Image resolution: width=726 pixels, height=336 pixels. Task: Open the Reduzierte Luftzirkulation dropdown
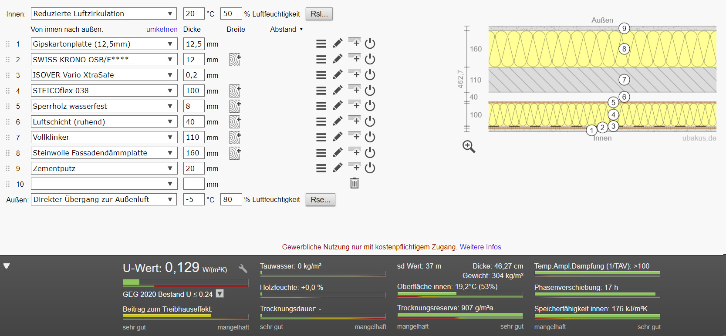click(104, 14)
